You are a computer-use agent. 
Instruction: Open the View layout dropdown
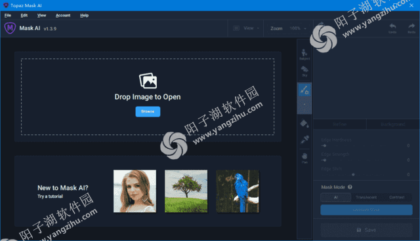(246, 28)
